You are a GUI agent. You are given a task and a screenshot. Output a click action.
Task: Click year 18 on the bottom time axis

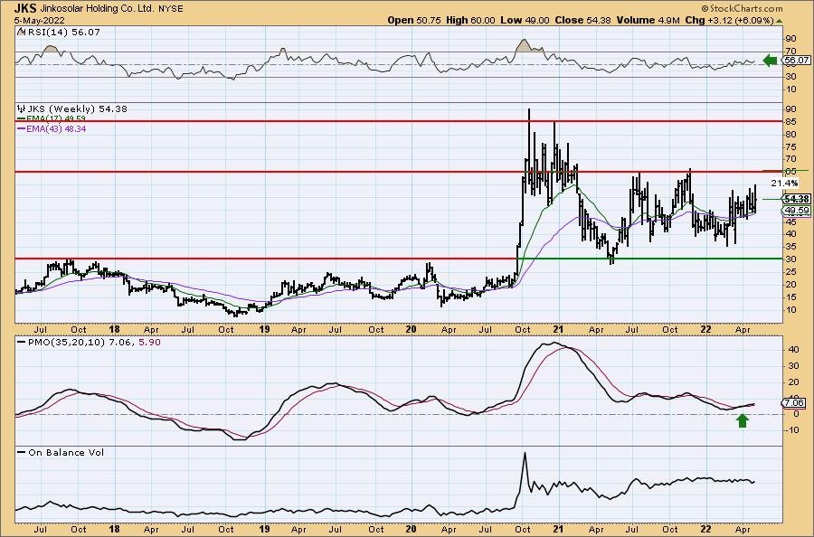pyautogui.click(x=114, y=529)
